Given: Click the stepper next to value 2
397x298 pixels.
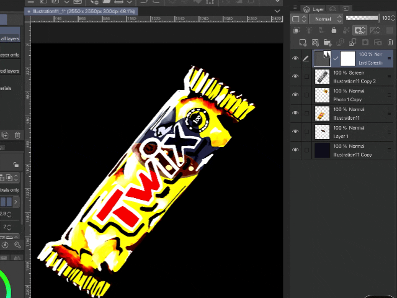Looking at the screenshot, I should [x=9, y=227].
